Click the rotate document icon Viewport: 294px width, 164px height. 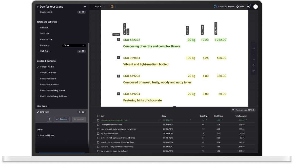[x=254, y=65]
